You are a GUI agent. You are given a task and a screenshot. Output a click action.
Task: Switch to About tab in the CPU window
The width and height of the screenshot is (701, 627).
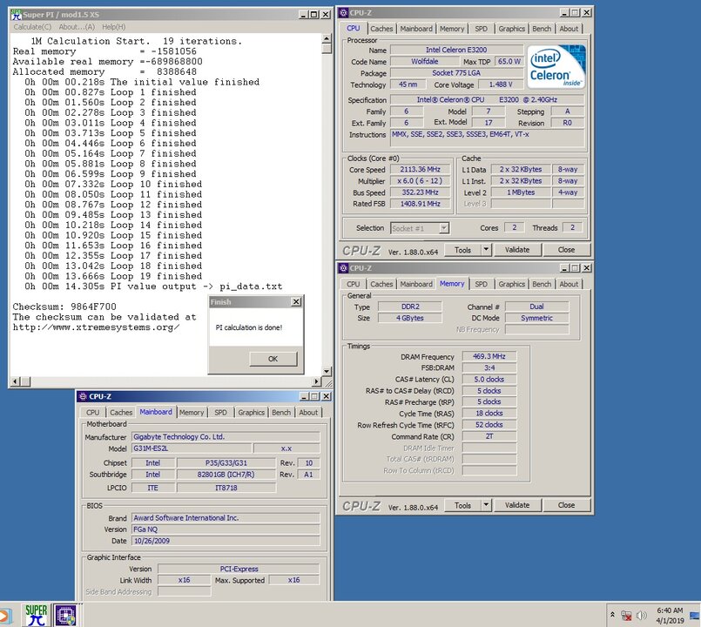(x=569, y=29)
